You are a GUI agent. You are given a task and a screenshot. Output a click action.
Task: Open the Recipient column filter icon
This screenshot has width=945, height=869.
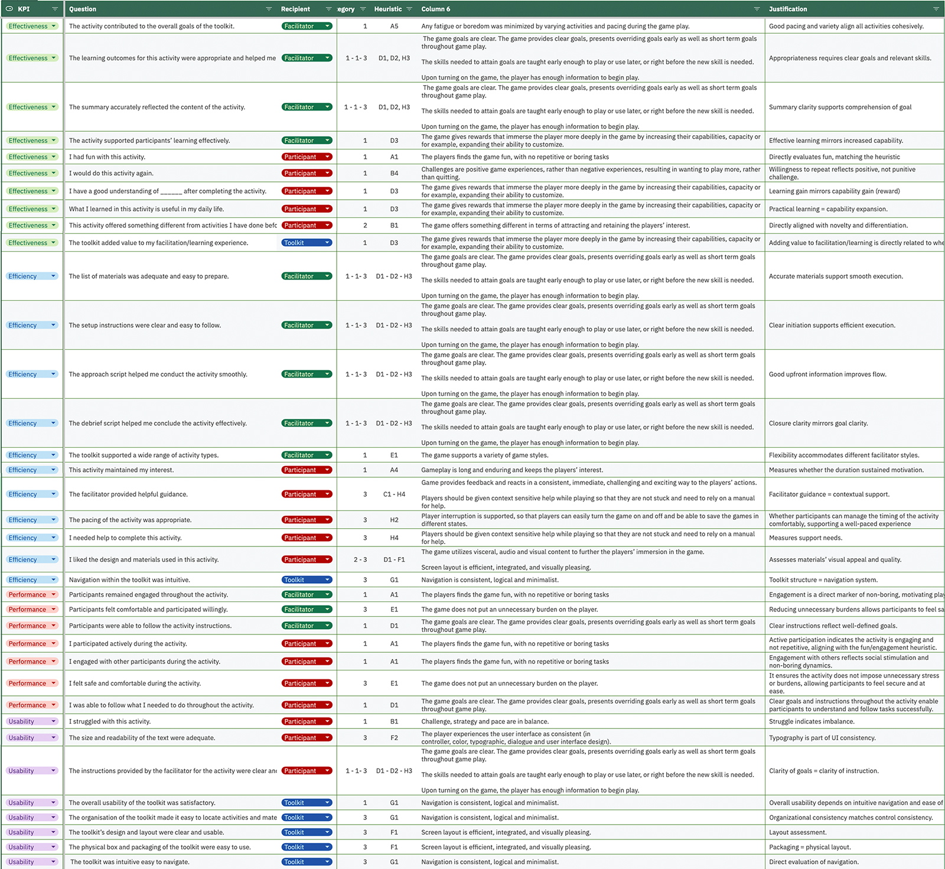pos(329,9)
